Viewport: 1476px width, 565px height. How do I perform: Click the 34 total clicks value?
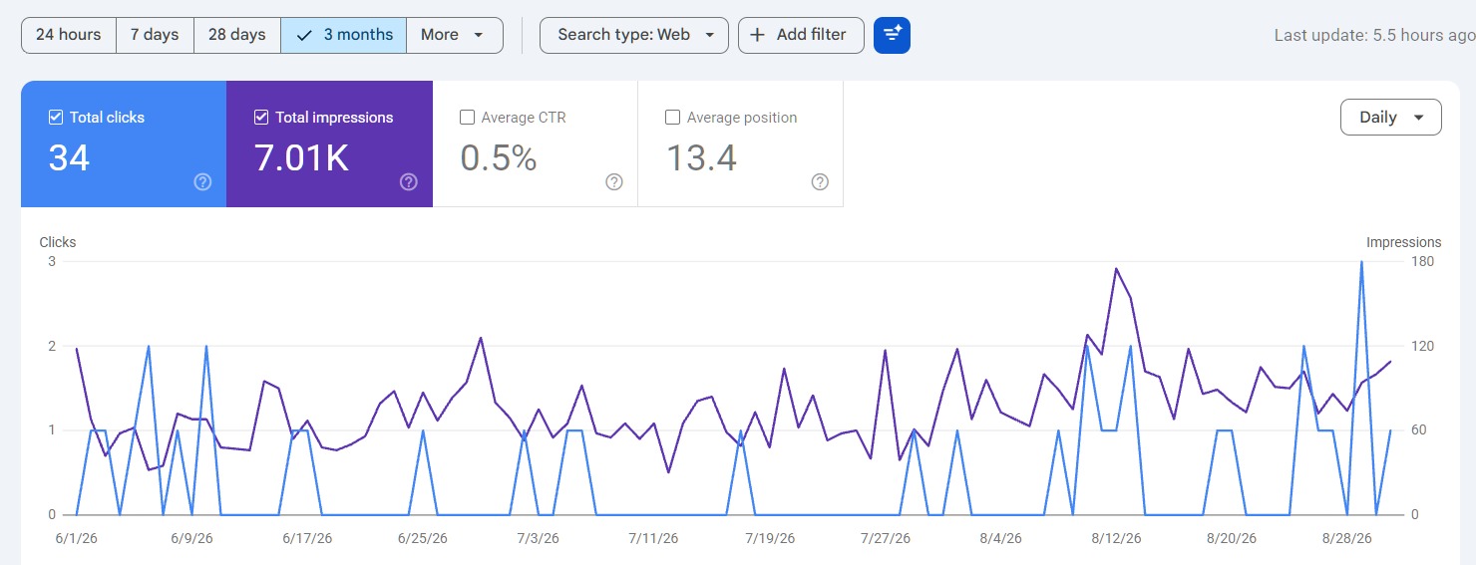[69, 158]
